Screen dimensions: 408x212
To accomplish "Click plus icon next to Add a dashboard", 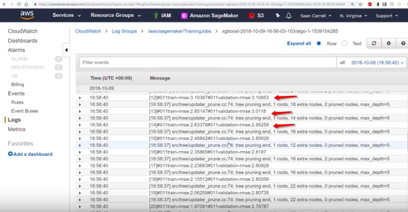I will point(10,154).
